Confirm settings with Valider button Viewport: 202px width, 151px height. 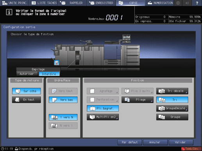(x=181, y=142)
